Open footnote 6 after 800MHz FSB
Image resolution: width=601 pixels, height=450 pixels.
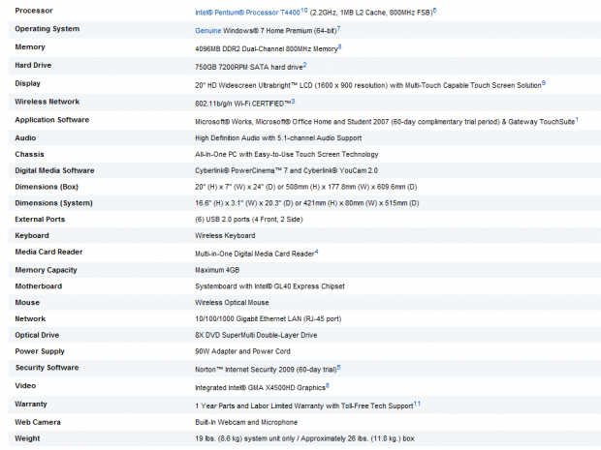(x=434, y=11)
